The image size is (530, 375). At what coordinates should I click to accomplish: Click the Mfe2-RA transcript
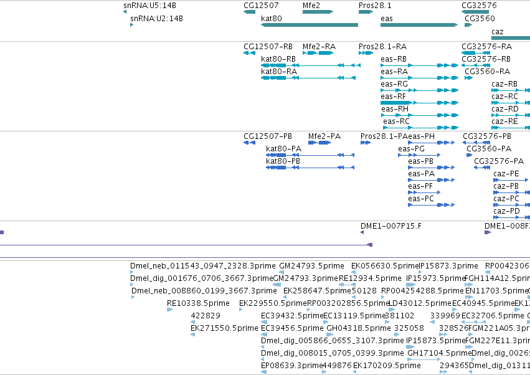click(x=318, y=53)
